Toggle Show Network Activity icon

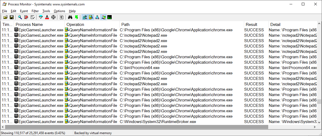[x=97, y=17]
